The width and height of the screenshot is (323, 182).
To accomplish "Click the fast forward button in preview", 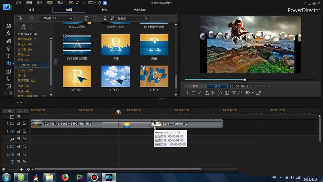I will pyautogui.click(x=220, y=93).
